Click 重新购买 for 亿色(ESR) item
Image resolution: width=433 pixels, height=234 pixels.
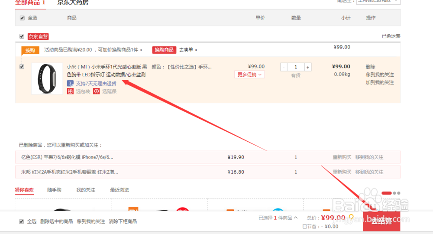(x=342, y=157)
